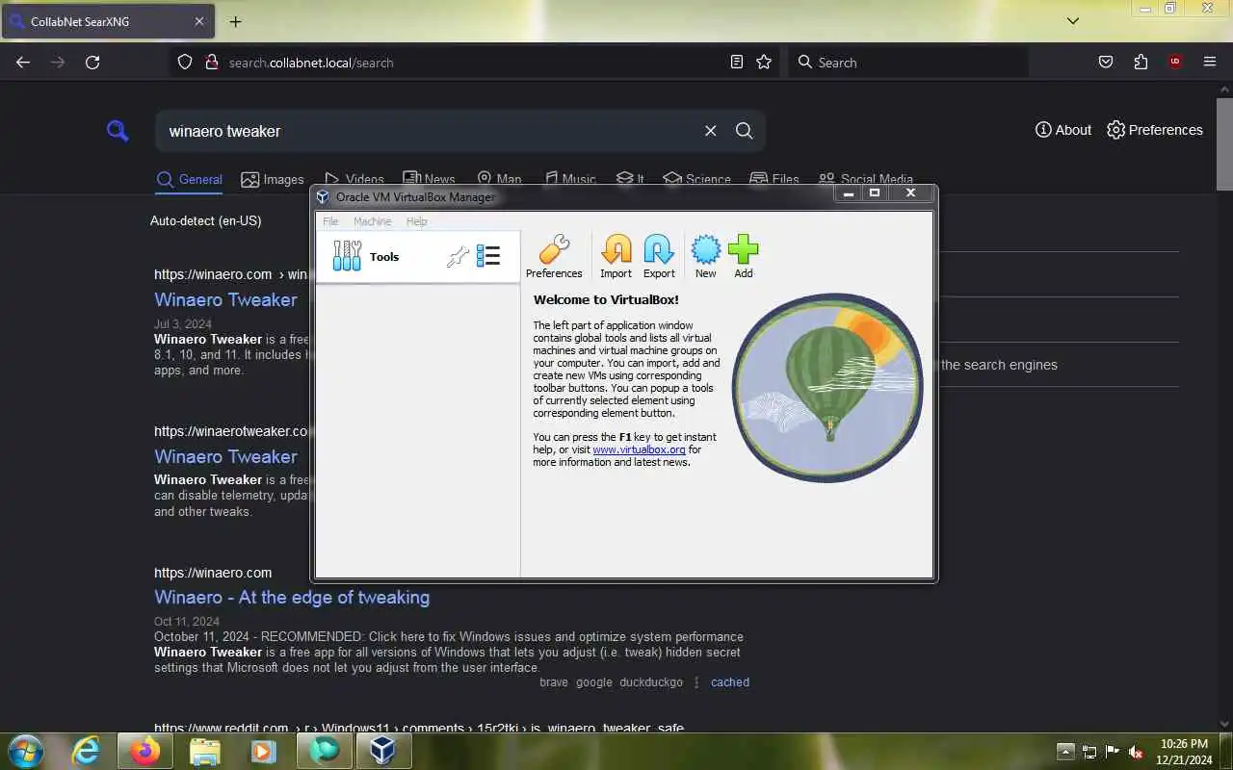Switch to VirtualBox in taskbar
Viewport: 1233px width, 770px height.
tap(383, 751)
